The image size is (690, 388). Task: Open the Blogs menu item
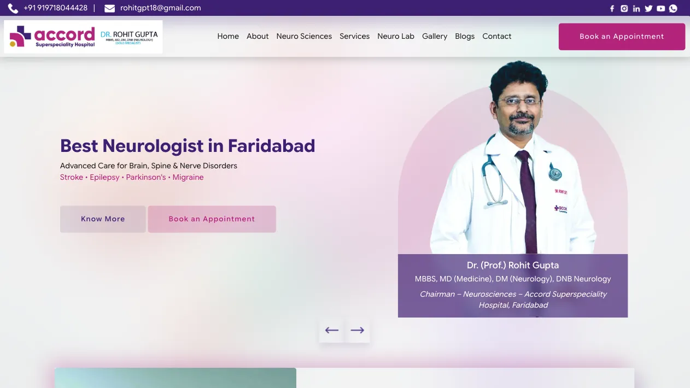(x=465, y=36)
